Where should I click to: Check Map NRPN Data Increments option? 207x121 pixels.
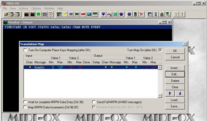pyautogui.click(x=25, y=107)
